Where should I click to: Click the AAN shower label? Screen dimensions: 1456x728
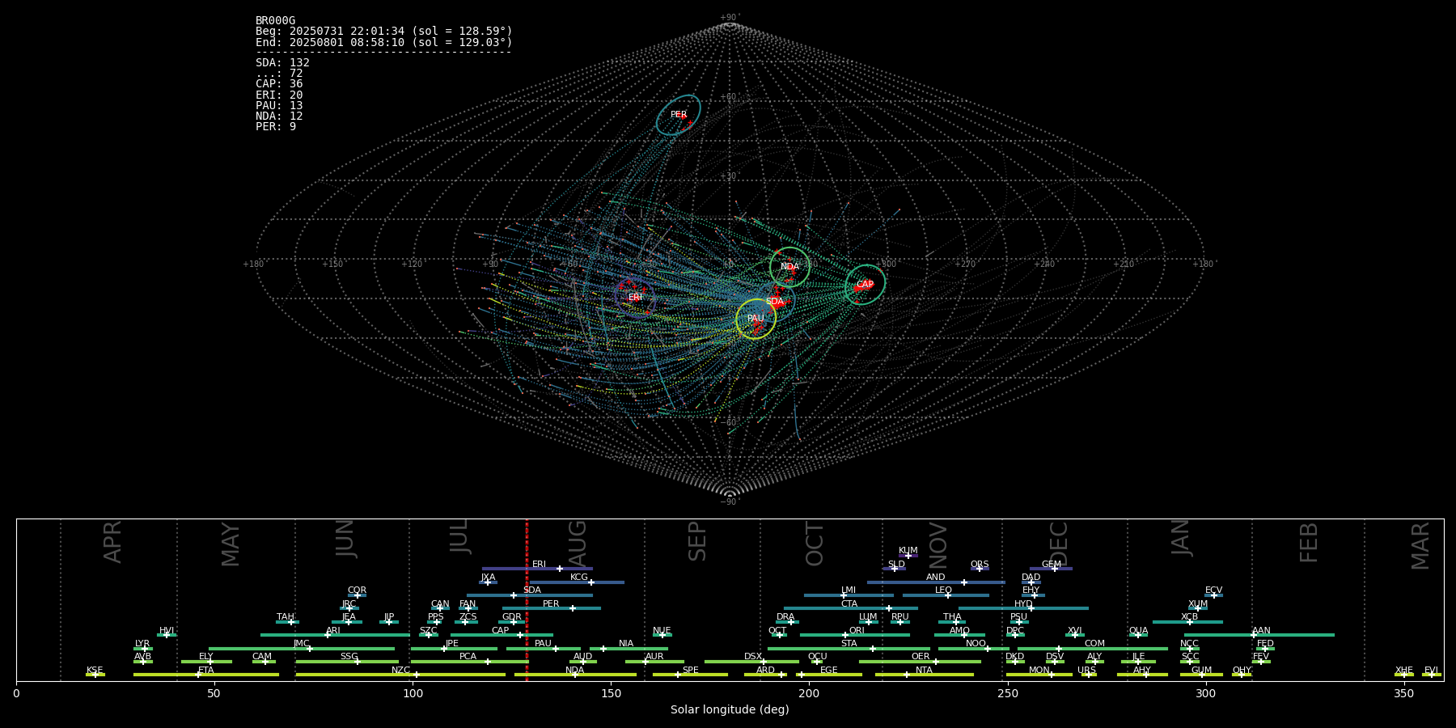1261,631
